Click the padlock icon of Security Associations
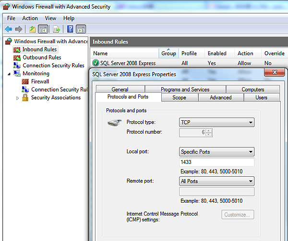This screenshot has height=241, width=288. pyautogui.click(x=25, y=97)
